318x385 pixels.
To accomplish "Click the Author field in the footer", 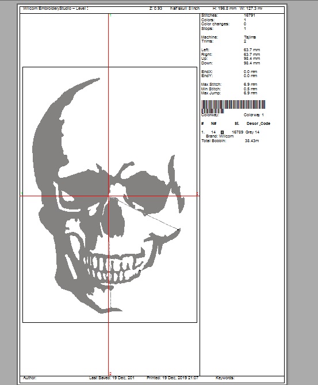I will (x=29, y=378).
